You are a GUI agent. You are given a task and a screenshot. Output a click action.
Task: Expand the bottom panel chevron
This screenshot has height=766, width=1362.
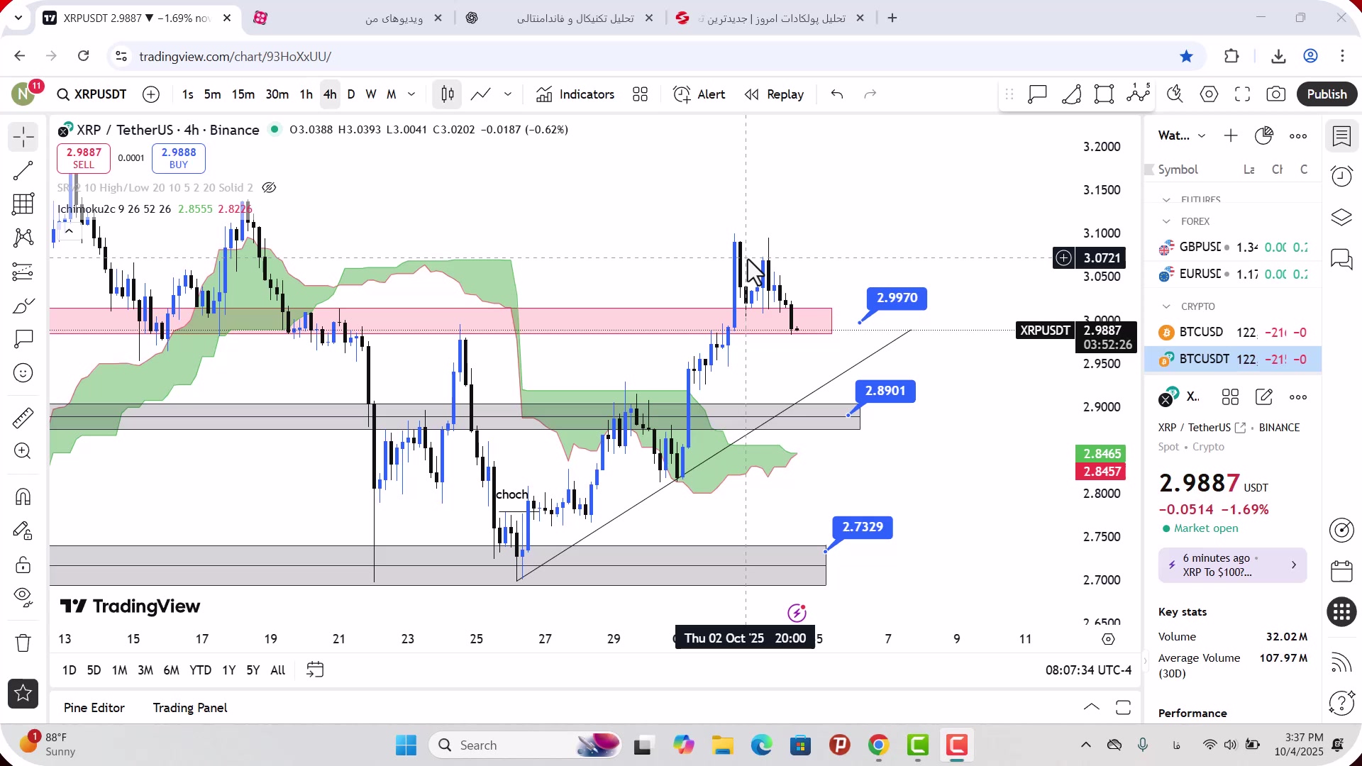1092,707
